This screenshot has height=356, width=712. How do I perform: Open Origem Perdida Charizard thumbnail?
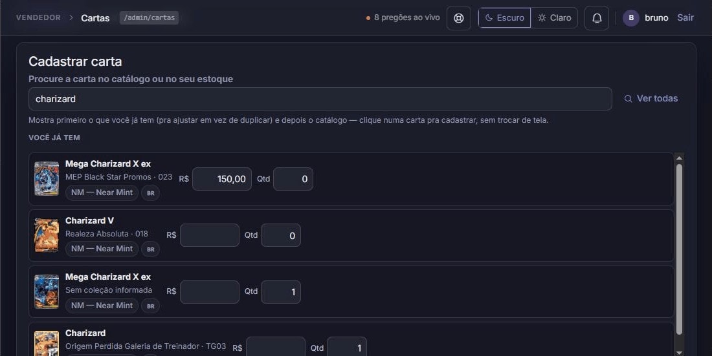(47, 344)
